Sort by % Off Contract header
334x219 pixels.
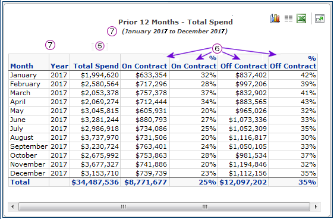click(293, 62)
